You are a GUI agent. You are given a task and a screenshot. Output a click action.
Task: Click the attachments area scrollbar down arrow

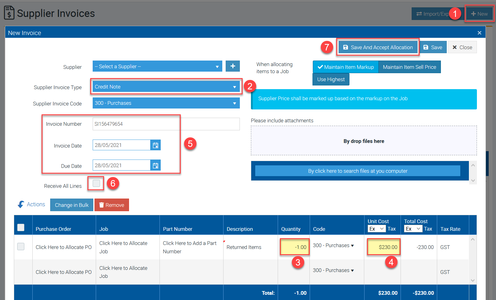(x=473, y=180)
